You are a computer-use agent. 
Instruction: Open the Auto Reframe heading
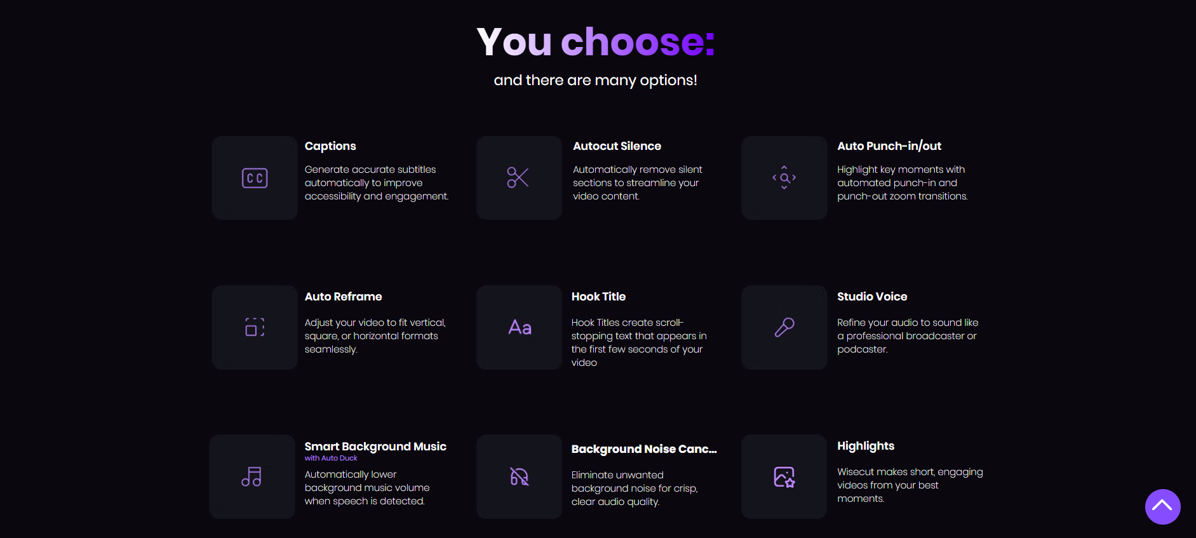click(x=343, y=297)
